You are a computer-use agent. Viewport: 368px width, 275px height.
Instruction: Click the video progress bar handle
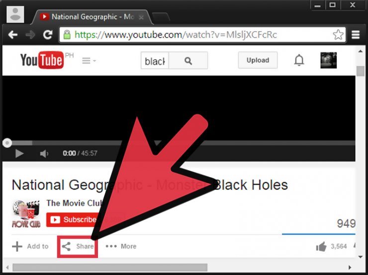7,142
